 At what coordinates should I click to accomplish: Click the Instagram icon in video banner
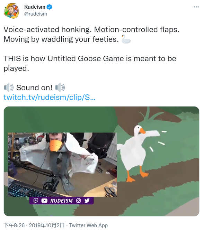[x=79, y=201]
